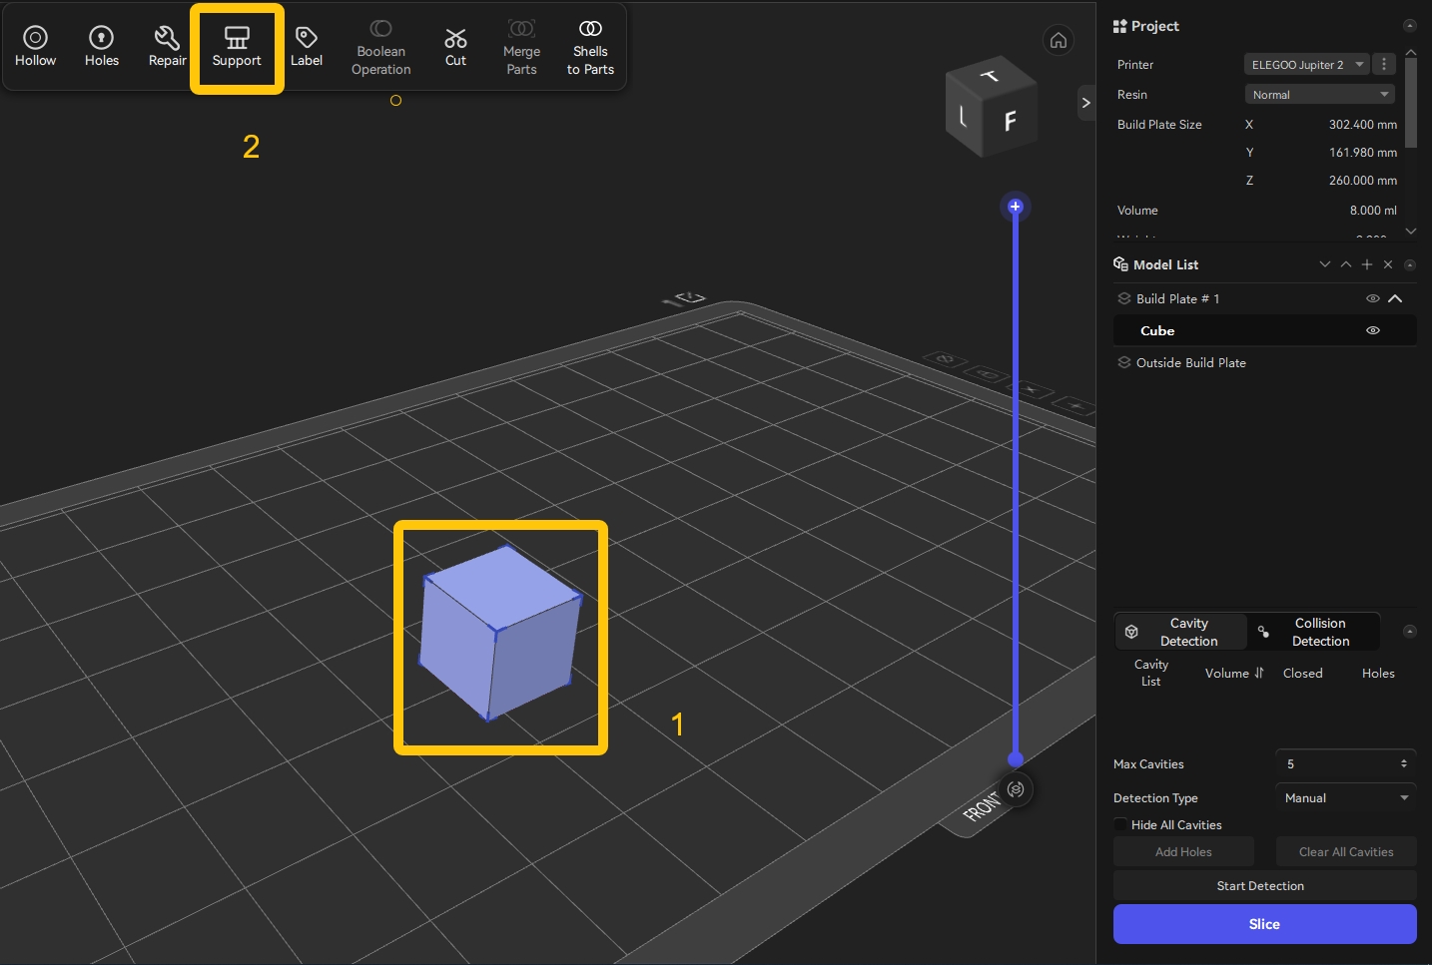
Task: Click the Merge Parts tool
Action: click(x=521, y=48)
